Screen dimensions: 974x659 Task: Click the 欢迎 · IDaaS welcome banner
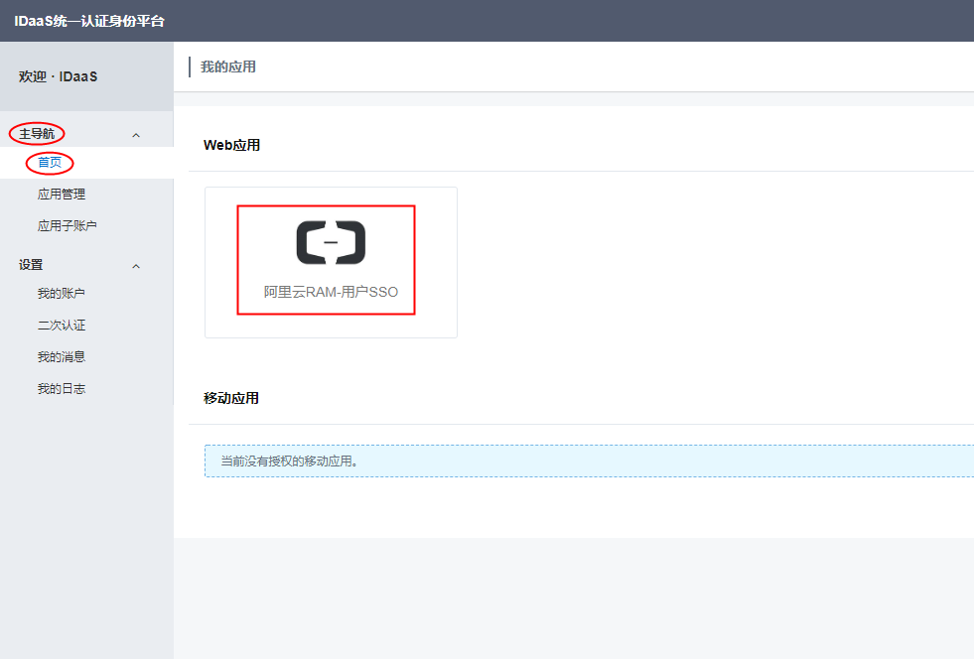tap(58, 76)
